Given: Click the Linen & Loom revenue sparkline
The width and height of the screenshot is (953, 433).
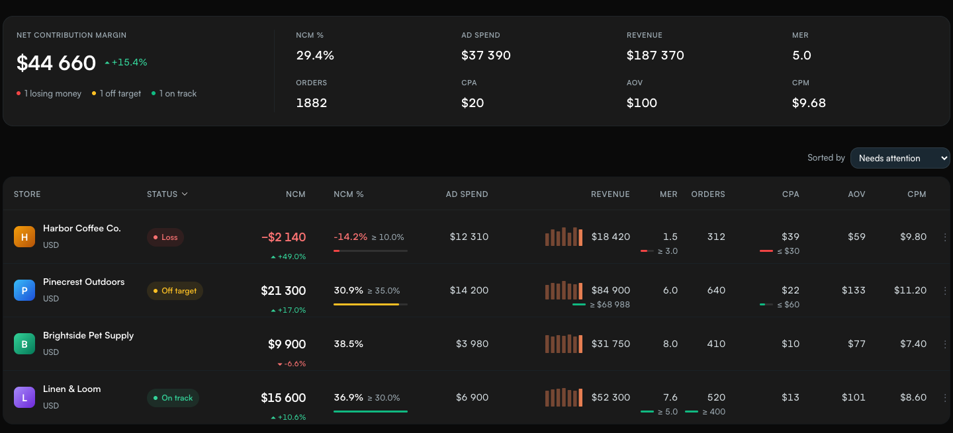Looking at the screenshot, I should pyautogui.click(x=564, y=397).
